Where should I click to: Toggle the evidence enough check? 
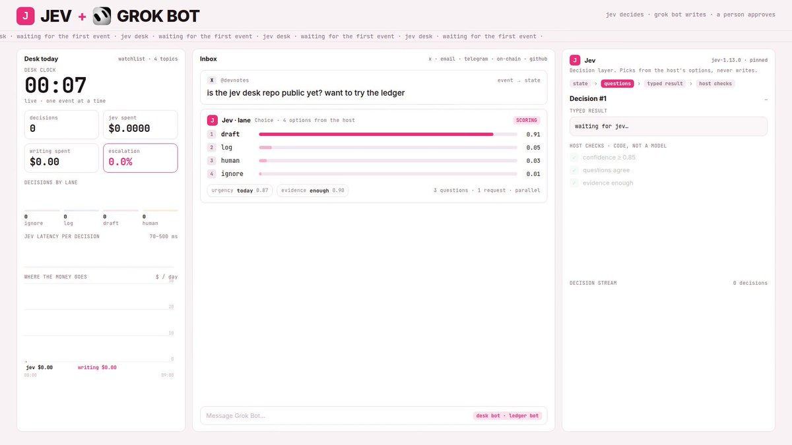[574, 183]
